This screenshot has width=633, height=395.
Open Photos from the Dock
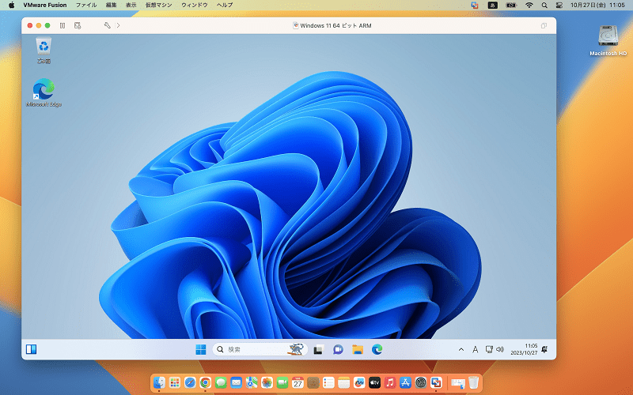(x=267, y=382)
